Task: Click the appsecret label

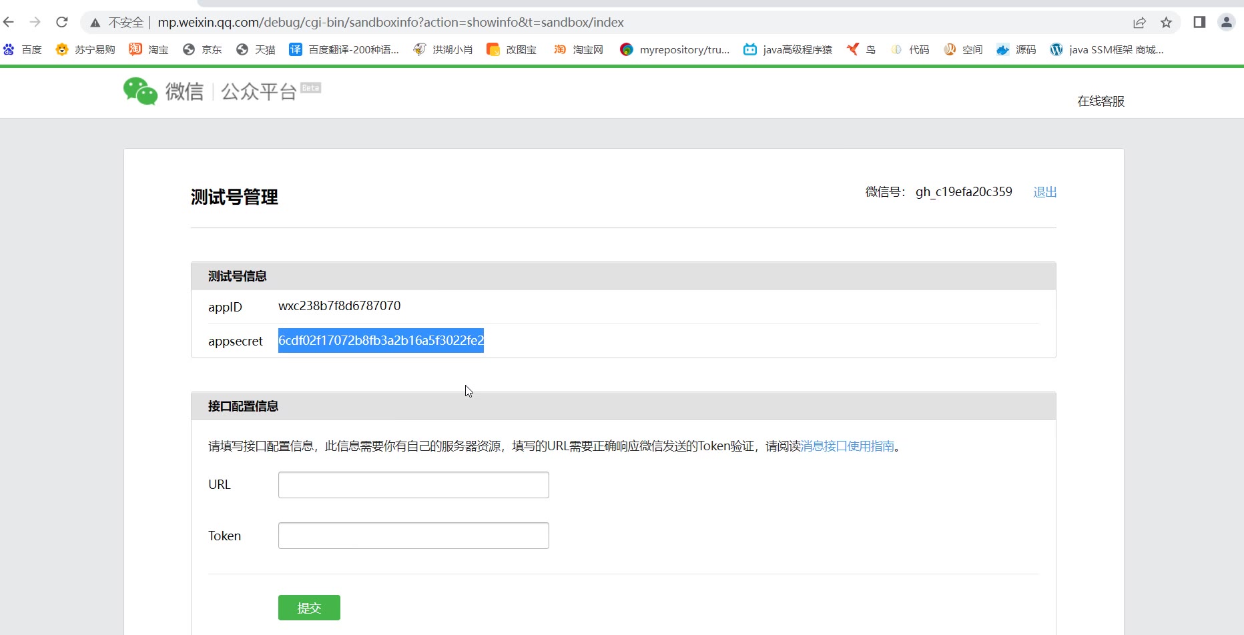Action: [236, 341]
